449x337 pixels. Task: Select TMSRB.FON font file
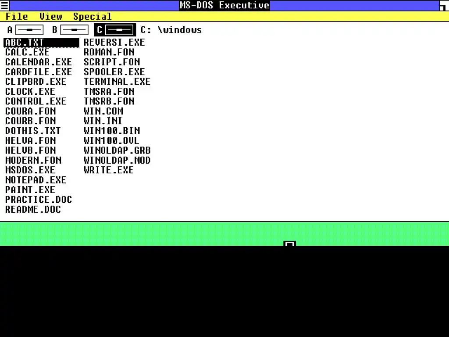(109, 101)
